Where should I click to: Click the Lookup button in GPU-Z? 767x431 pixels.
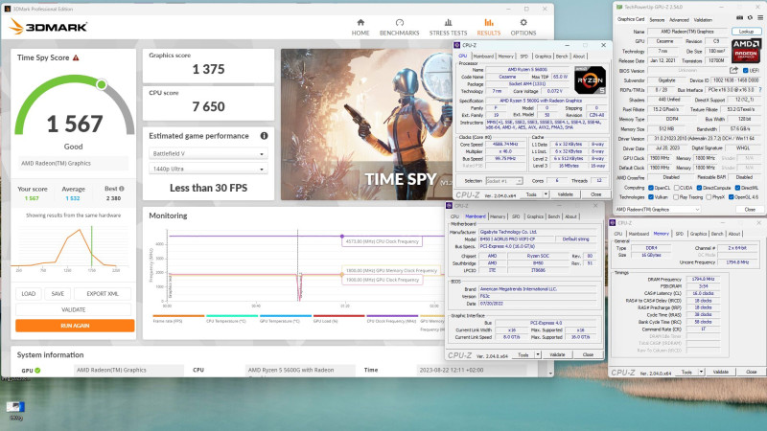click(746, 32)
